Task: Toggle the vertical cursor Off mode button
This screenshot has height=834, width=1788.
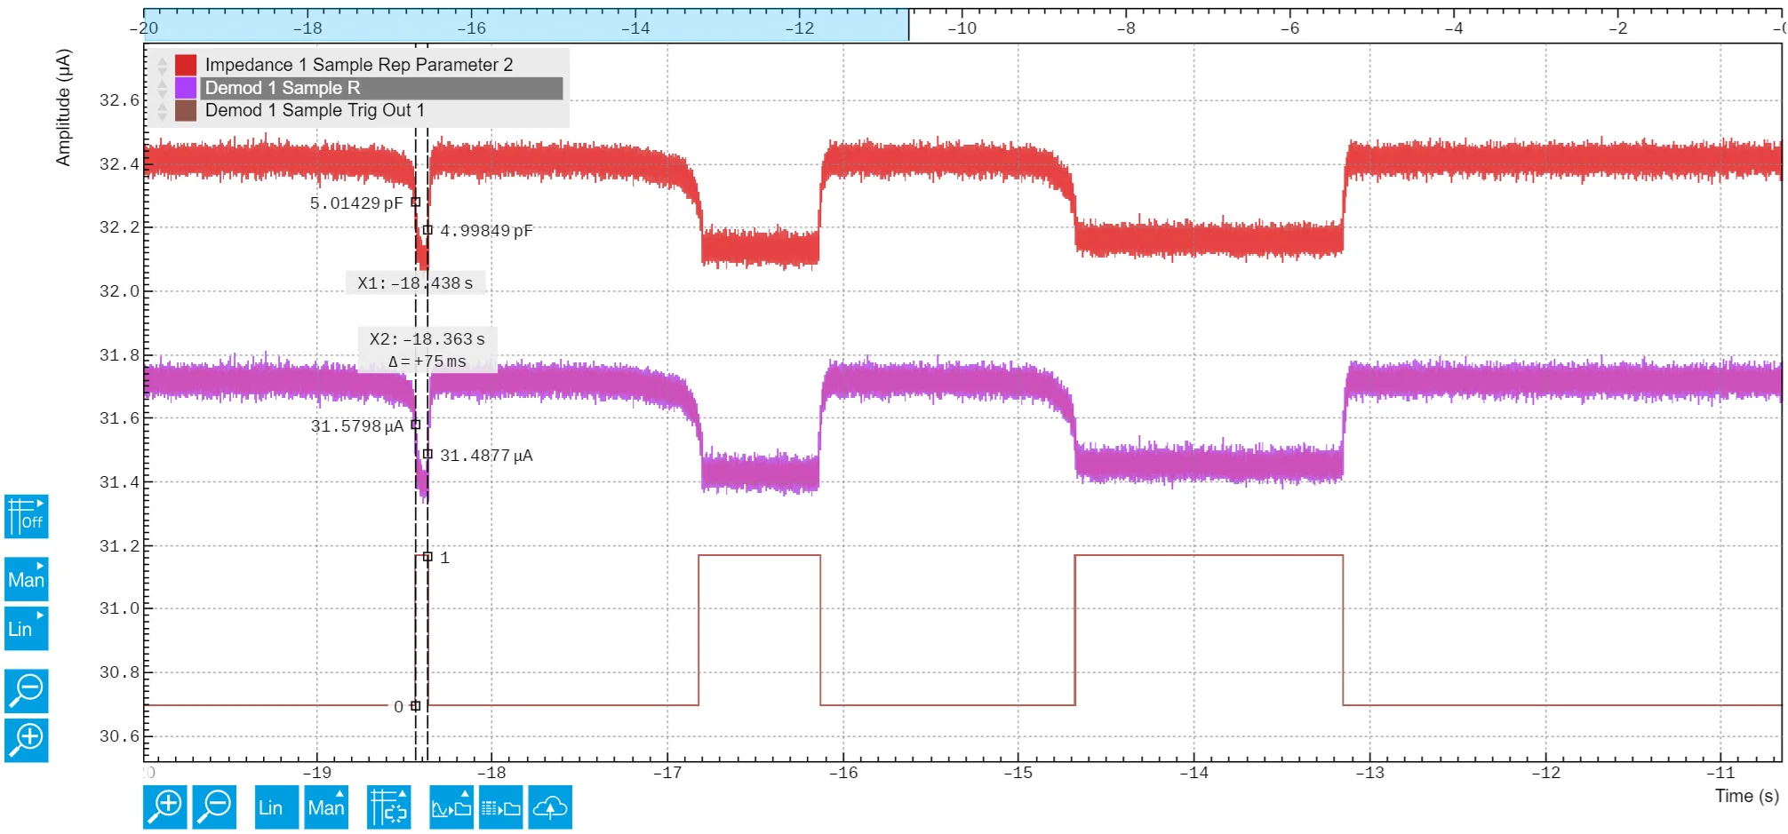Action: tap(27, 516)
